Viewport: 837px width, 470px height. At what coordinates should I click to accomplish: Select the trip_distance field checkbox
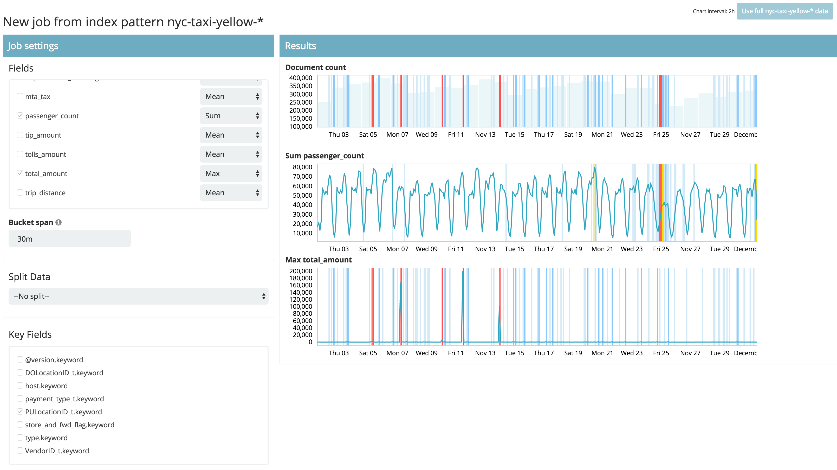(x=20, y=192)
